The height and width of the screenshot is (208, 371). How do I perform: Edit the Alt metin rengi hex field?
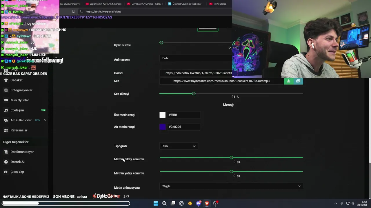coord(184,127)
